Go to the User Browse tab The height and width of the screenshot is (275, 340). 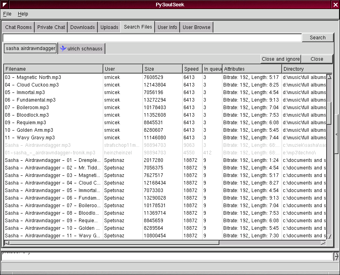pos(197,27)
